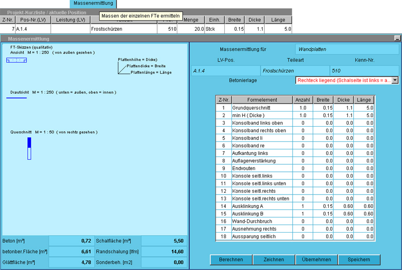The height and width of the screenshot is (270, 402).
Task: Select the Konsole seitl.rechts row
Action: pos(295,191)
